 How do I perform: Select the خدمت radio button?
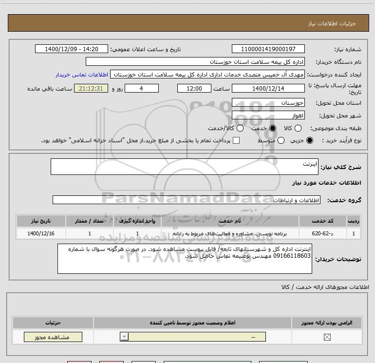click(273, 128)
